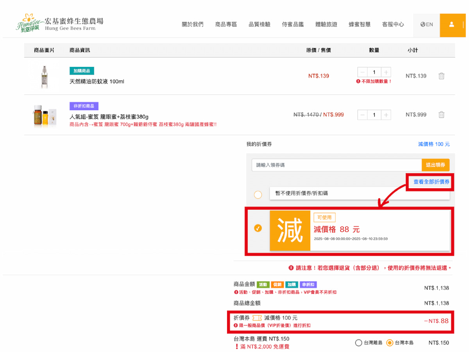Decrease honey set quantity with minus

pyautogui.click(x=362, y=115)
